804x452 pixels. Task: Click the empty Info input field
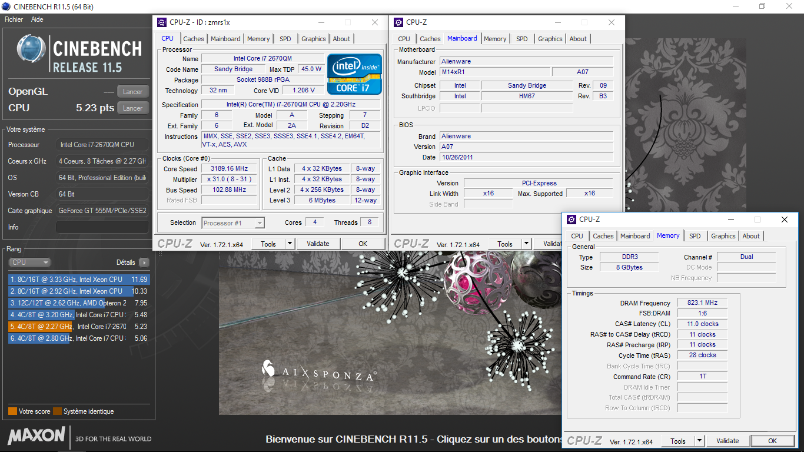click(x=102, y=227)
